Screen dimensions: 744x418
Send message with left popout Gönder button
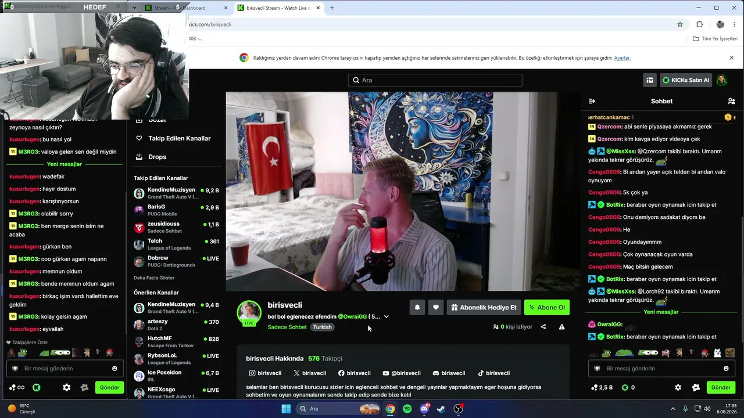109,387
